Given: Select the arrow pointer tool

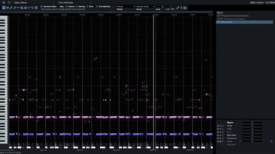Looking at the screenshot, I should pyautogui.click(x=4, y=8).
